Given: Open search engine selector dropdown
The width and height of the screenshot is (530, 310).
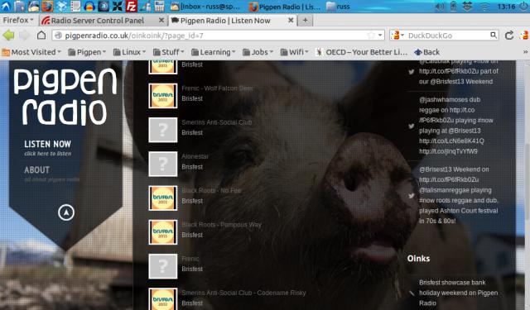Looking at the screenshot, I should click(x=397, y=35).
